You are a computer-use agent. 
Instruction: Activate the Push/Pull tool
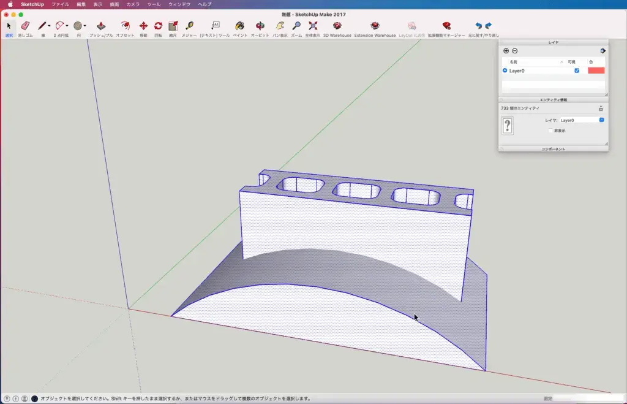[x=101, y=26]
